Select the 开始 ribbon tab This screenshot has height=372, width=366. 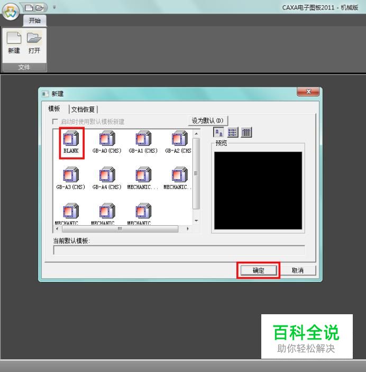click(x=34, y=21)
